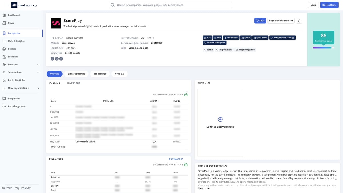Click the plus icon to add note
This screenshot has width=343, height=193.
(220, 119)
